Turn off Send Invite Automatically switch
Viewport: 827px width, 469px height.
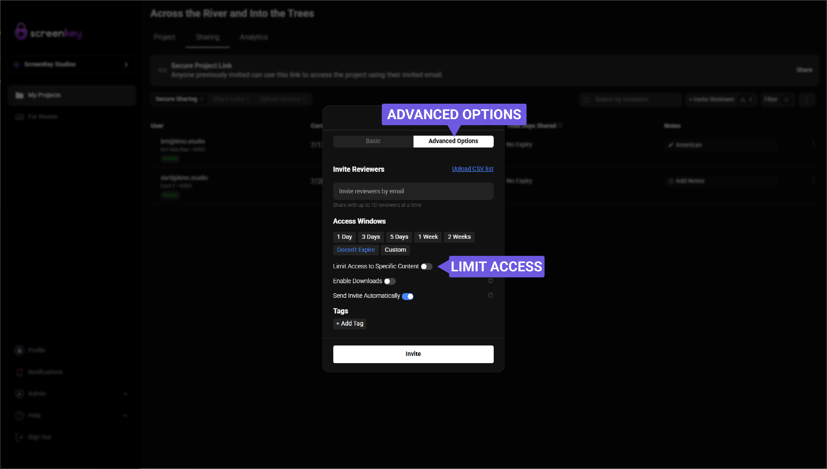(408, 296)
